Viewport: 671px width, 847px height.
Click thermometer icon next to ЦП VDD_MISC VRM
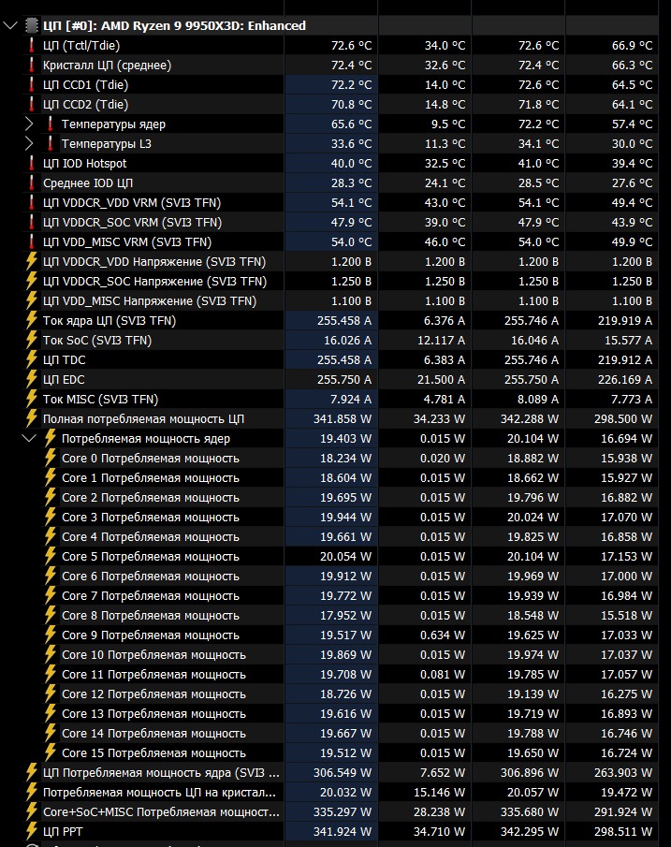32,242
